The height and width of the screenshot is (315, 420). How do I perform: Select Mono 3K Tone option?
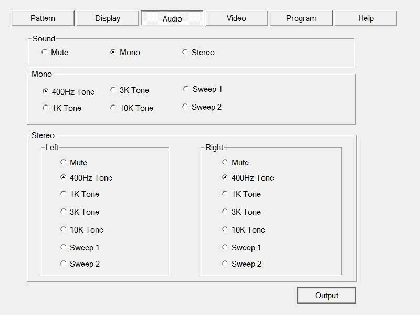tap(113, 90)
